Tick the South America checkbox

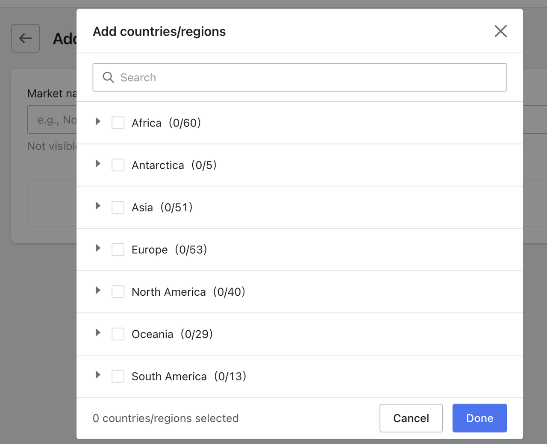pos(118,376)
